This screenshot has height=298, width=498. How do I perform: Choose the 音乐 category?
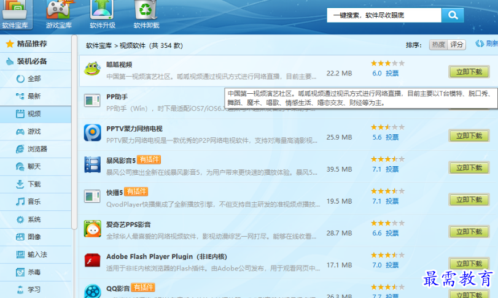pyautogui.click(x=36, y=202)
